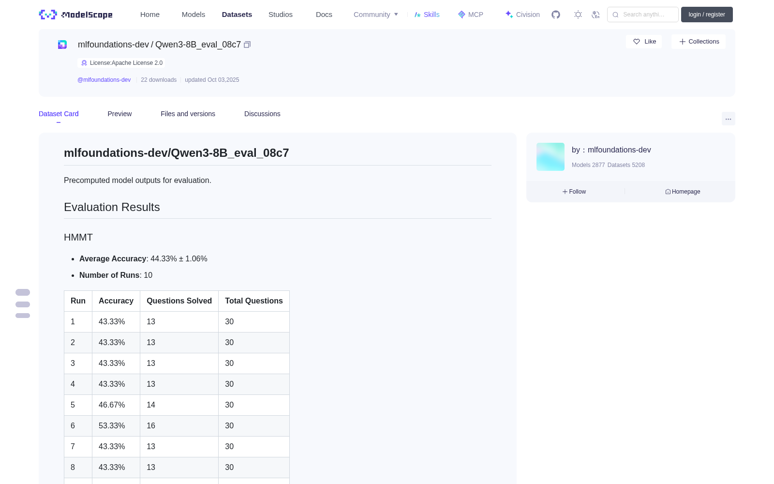Screen dimensions: 774x484
Task: Click the Models 2877 count
Action: [588, 165]
